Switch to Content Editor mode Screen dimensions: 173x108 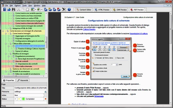pos(84,10)
